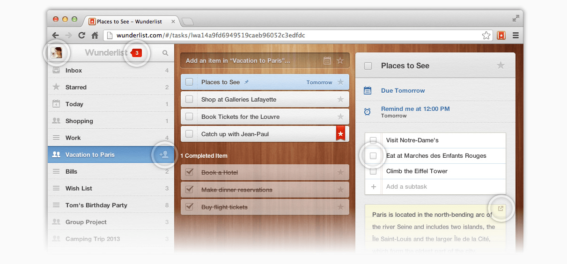Open the note in a separate window
This screenshot has width=567, height=264.
click(501, 209)
